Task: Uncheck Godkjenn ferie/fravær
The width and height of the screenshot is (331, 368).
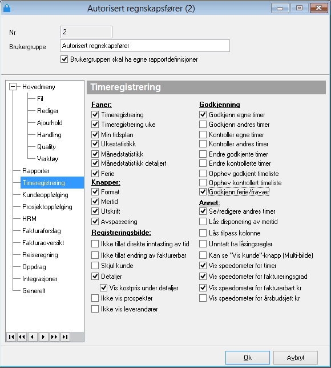Action: 203,192
